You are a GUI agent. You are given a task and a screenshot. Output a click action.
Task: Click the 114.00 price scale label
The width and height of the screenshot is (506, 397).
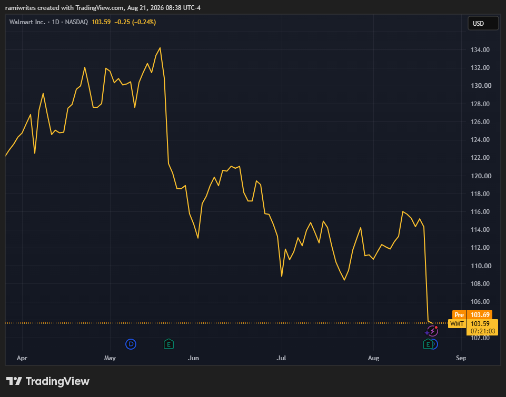pos(480,229)
